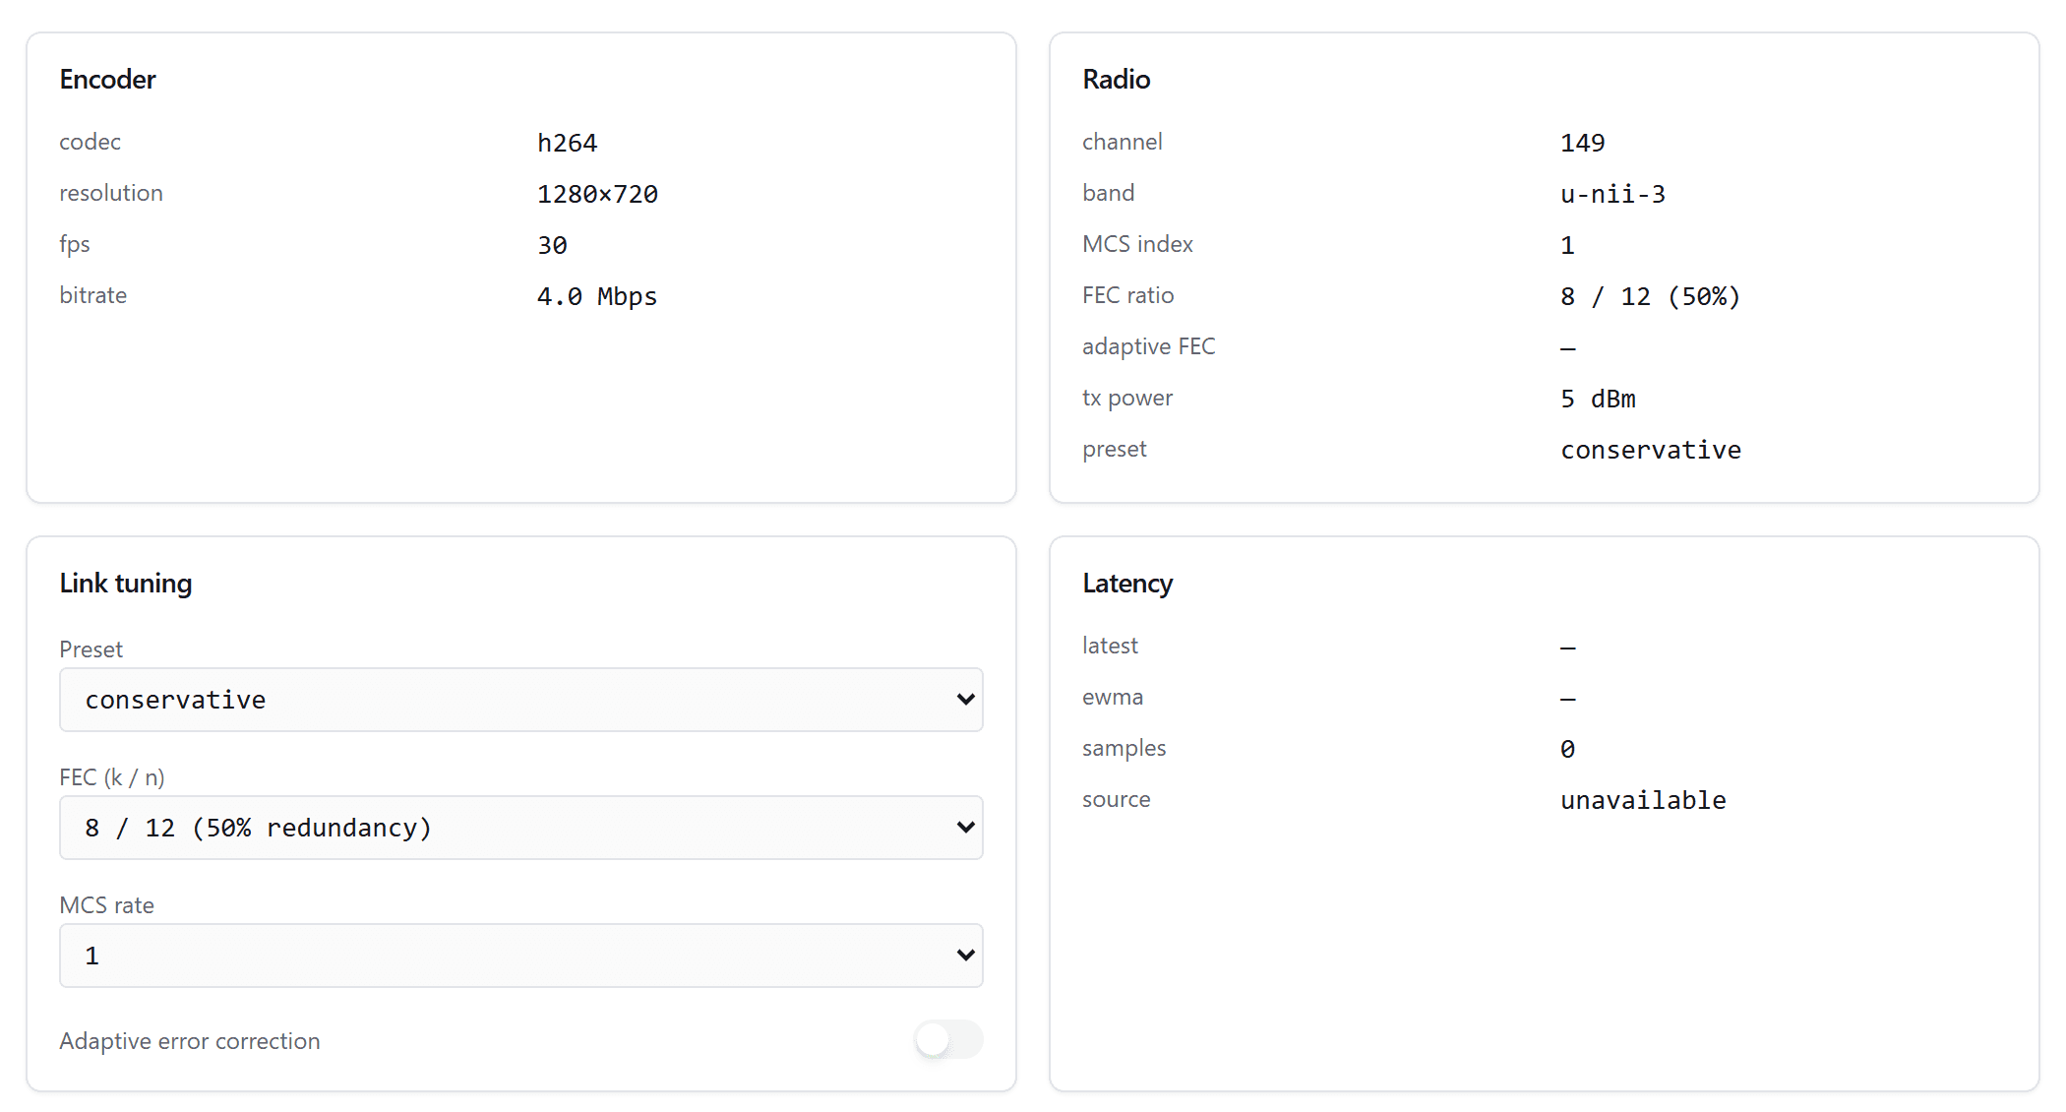Click the Link tuning heading
Viewport: 2066px width, 1112px height.
coord(126,584)
